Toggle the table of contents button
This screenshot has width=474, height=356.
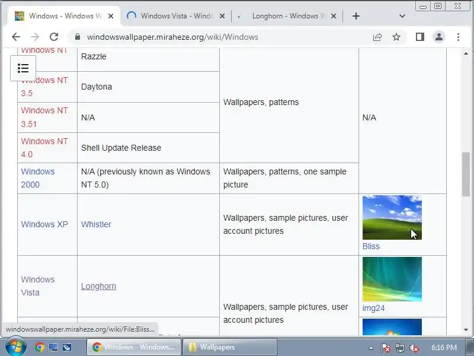click(x=23, y=68)
